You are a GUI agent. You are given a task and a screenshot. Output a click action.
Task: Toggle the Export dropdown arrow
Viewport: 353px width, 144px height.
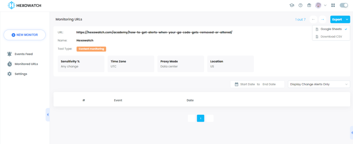pos(347,20)
